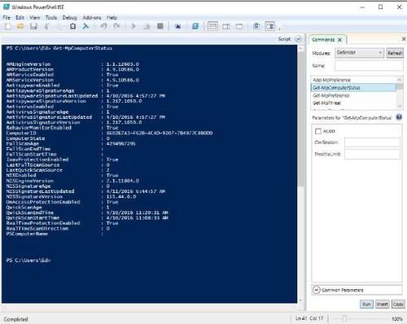Show the command window icon
This screenshot has width=407, height=324.
point(256,26)
